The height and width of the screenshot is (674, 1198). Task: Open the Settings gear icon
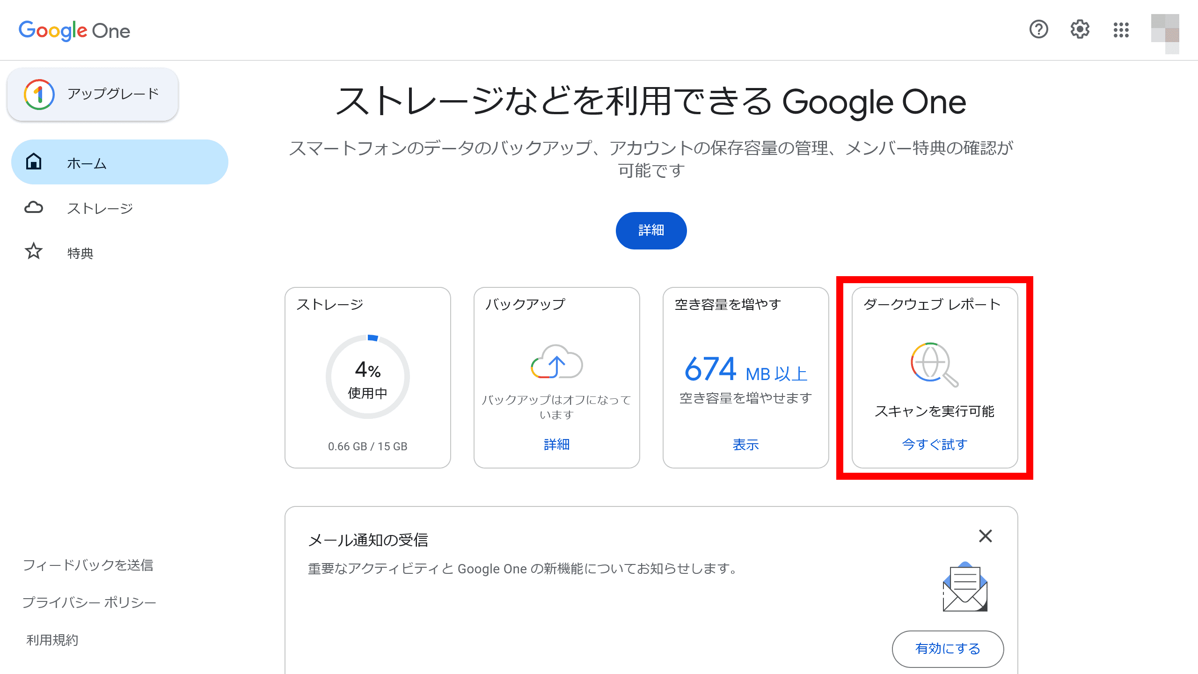point(1080,29)
